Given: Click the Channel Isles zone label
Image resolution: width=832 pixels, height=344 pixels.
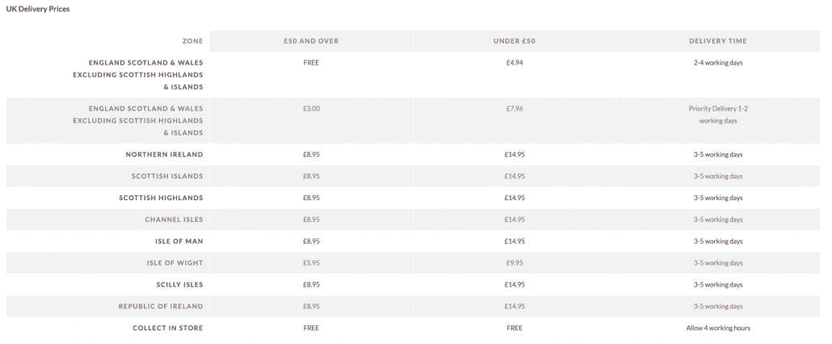Looking at the screenshot, I should 174,220.
